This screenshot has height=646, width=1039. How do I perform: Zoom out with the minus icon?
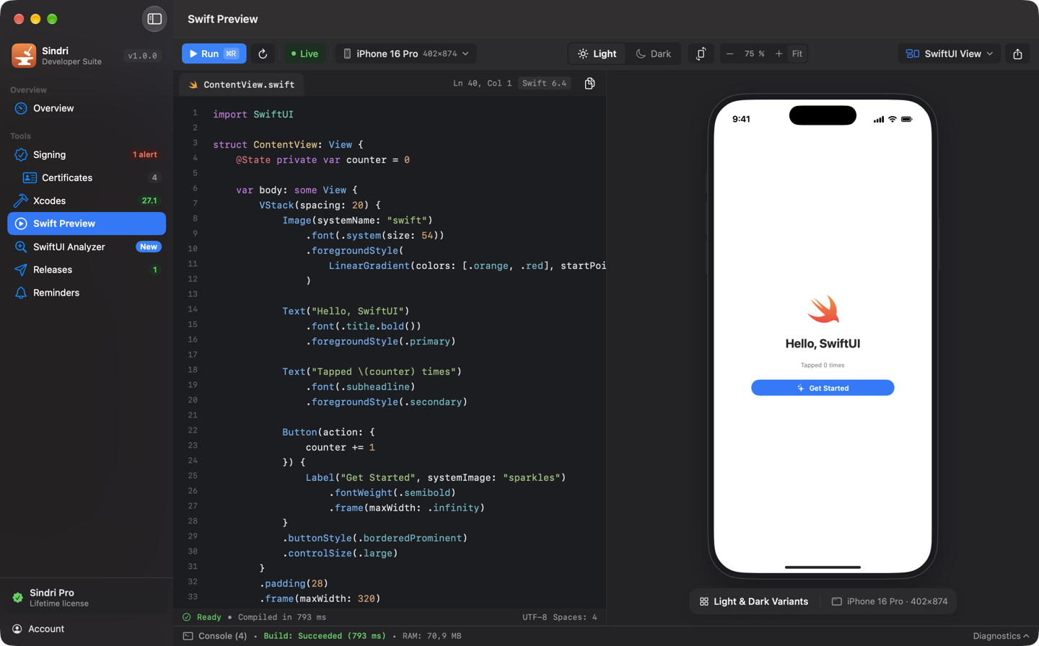click(x=729, y=54)
